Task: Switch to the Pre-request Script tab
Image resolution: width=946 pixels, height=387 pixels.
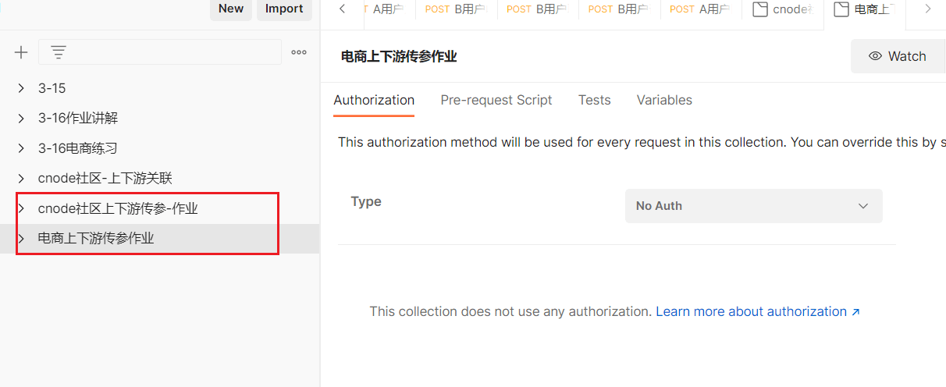Action: tap(496, 100)
